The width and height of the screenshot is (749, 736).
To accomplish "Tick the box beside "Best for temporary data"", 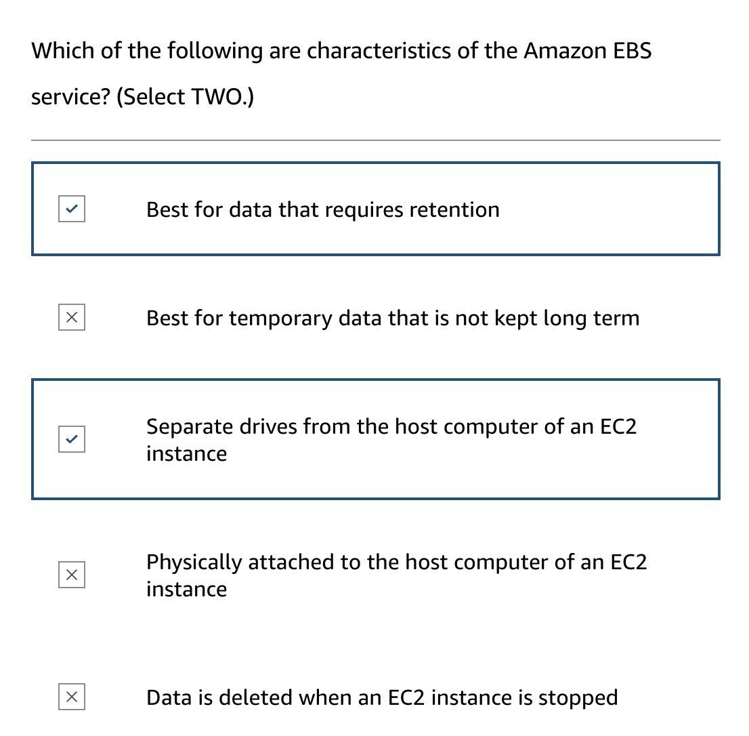I will [x=72, y=318].
